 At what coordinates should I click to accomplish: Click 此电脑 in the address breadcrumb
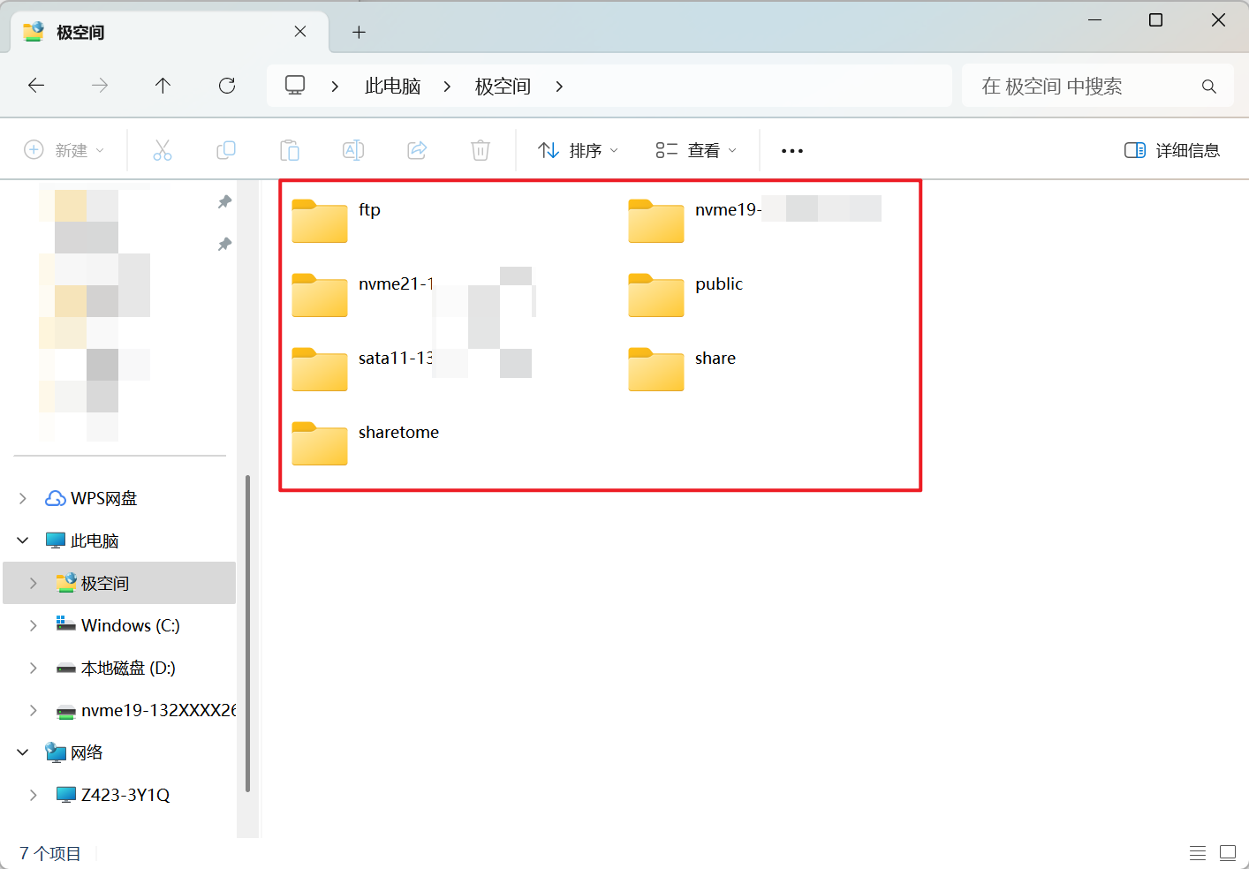392,87
